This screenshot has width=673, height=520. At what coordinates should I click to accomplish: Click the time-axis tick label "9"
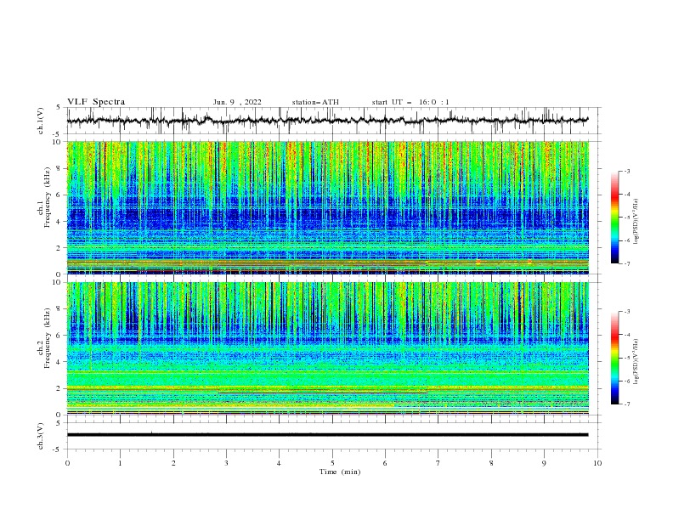[x=544, y=463]
